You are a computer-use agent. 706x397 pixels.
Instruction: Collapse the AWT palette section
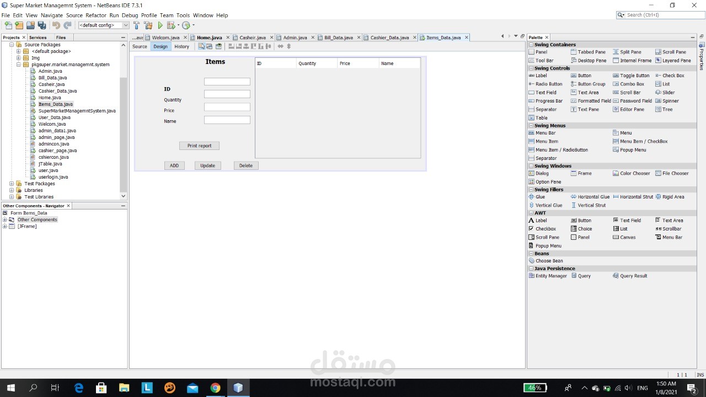[x=531, y=213]
